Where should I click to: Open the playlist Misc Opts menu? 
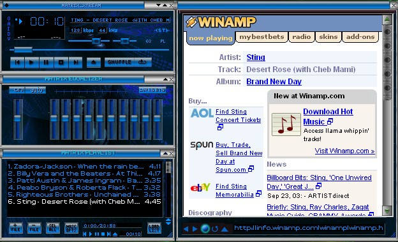pyautogui.click(x=71, y=228)
